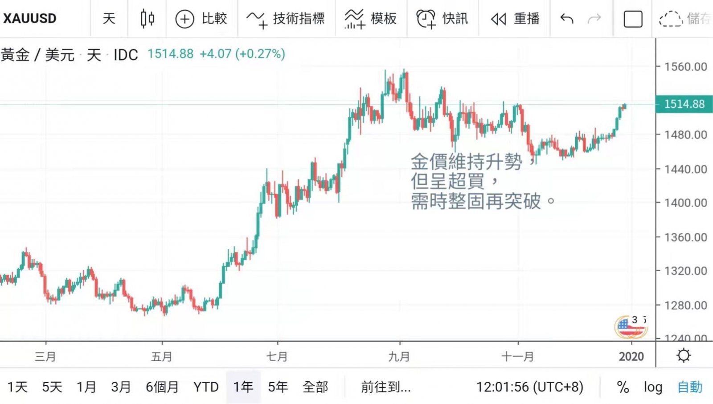Open the compare symbol (比較) tool
The image size is (713, 404).
[x=201, y=19]
